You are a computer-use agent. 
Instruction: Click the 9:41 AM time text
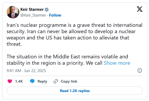(x=14, y=71)
